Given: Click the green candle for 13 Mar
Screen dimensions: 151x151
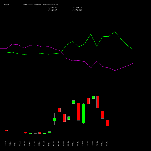Looking at the screenshot, I should click(93, 97).
